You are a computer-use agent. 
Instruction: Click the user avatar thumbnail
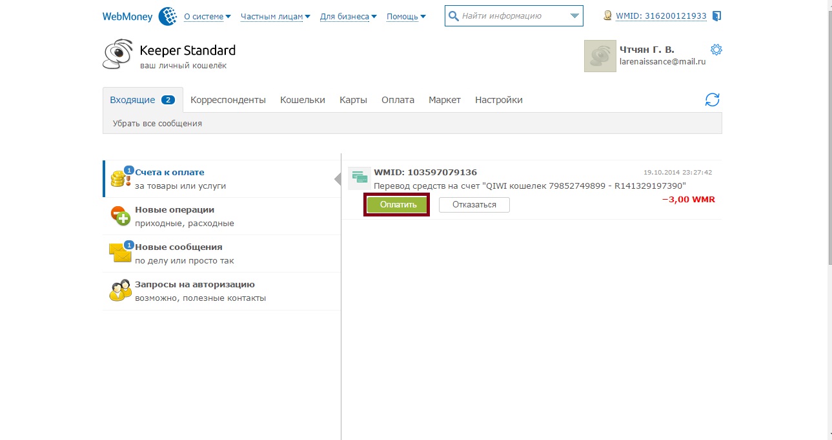600,56
